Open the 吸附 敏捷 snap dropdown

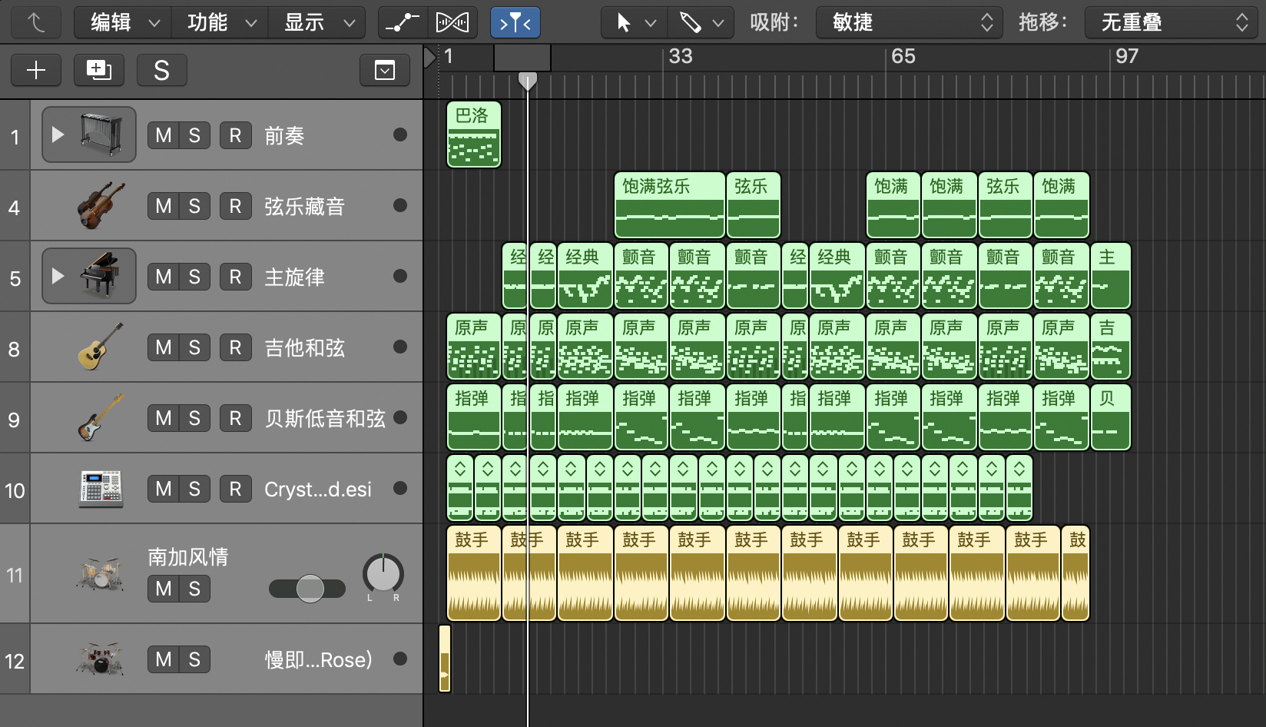pos(910,22)
